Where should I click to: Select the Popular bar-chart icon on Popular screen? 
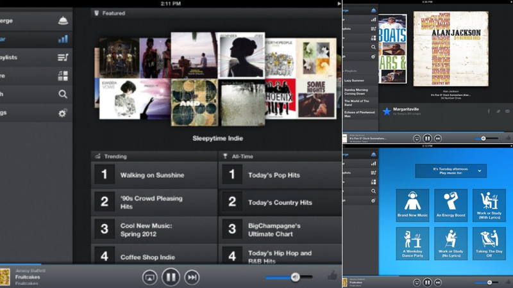(x=63, y=39)
